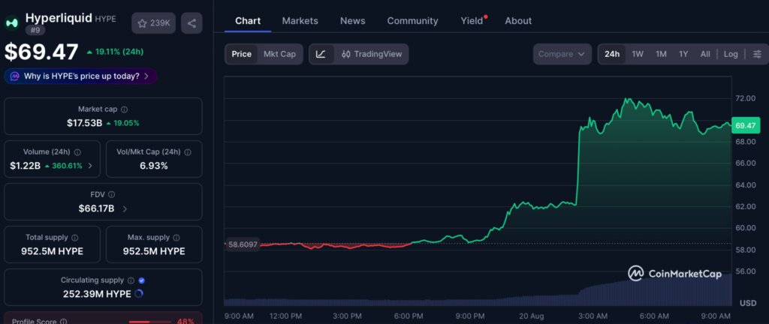
Task: Switch chart to Mkt Cap view
Action: pyautogui.click(x=279, y=54)
